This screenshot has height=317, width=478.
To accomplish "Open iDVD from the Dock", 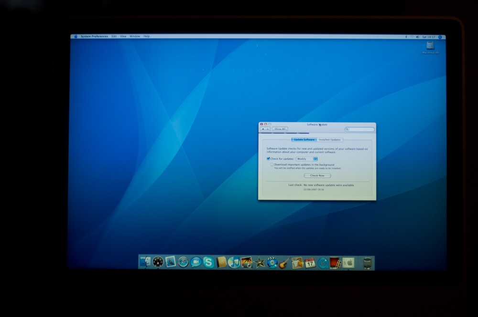I will click(272, 263).
